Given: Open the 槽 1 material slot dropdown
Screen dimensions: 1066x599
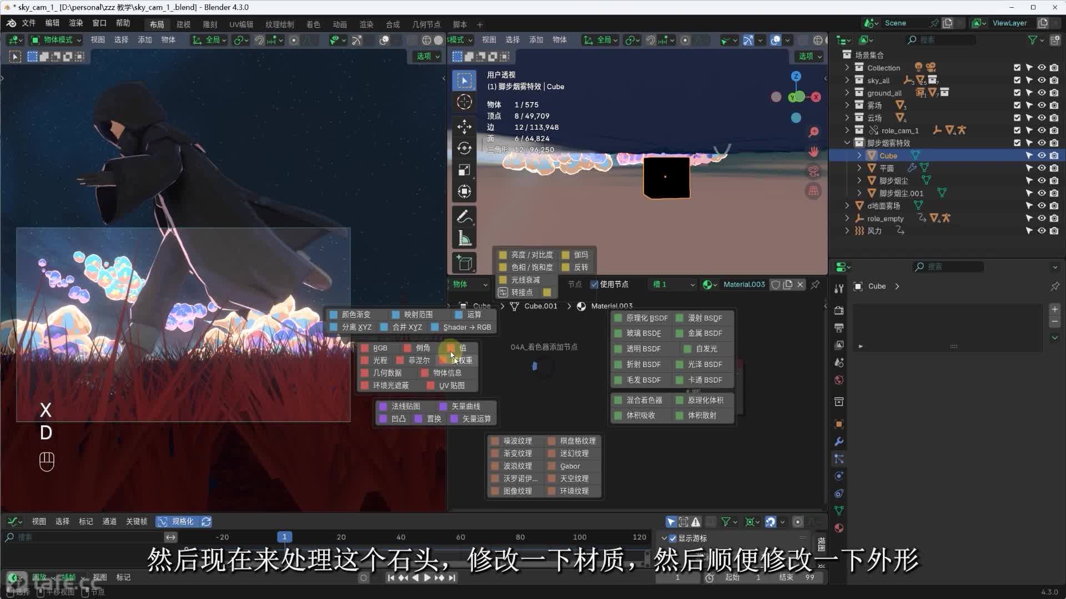Looking at the screenshot, I should click(x=673, y=285).
